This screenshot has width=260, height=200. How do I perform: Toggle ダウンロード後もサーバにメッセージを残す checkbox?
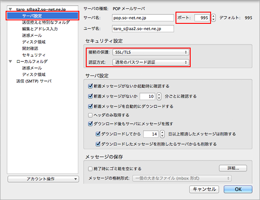(90, 124)
